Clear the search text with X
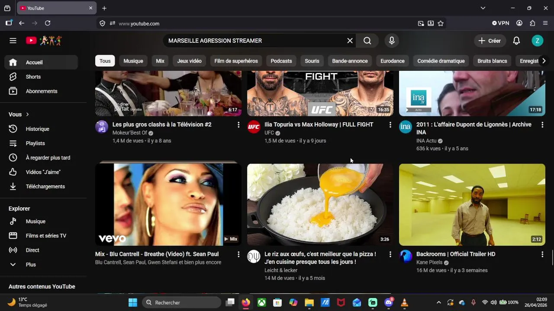The image size is (554, 311). 350,41
